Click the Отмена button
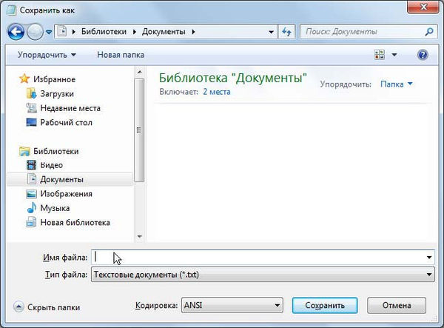 pyautogui.click(x=396, y=305)
